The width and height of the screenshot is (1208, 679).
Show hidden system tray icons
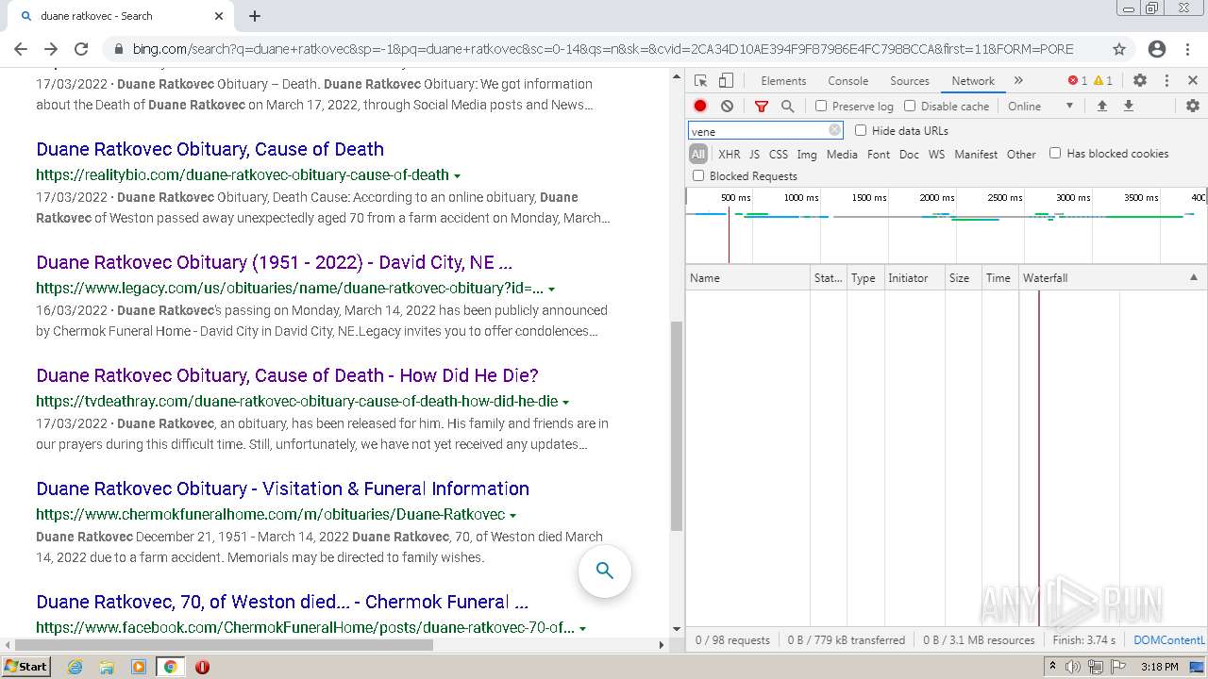coord(1052,667)
